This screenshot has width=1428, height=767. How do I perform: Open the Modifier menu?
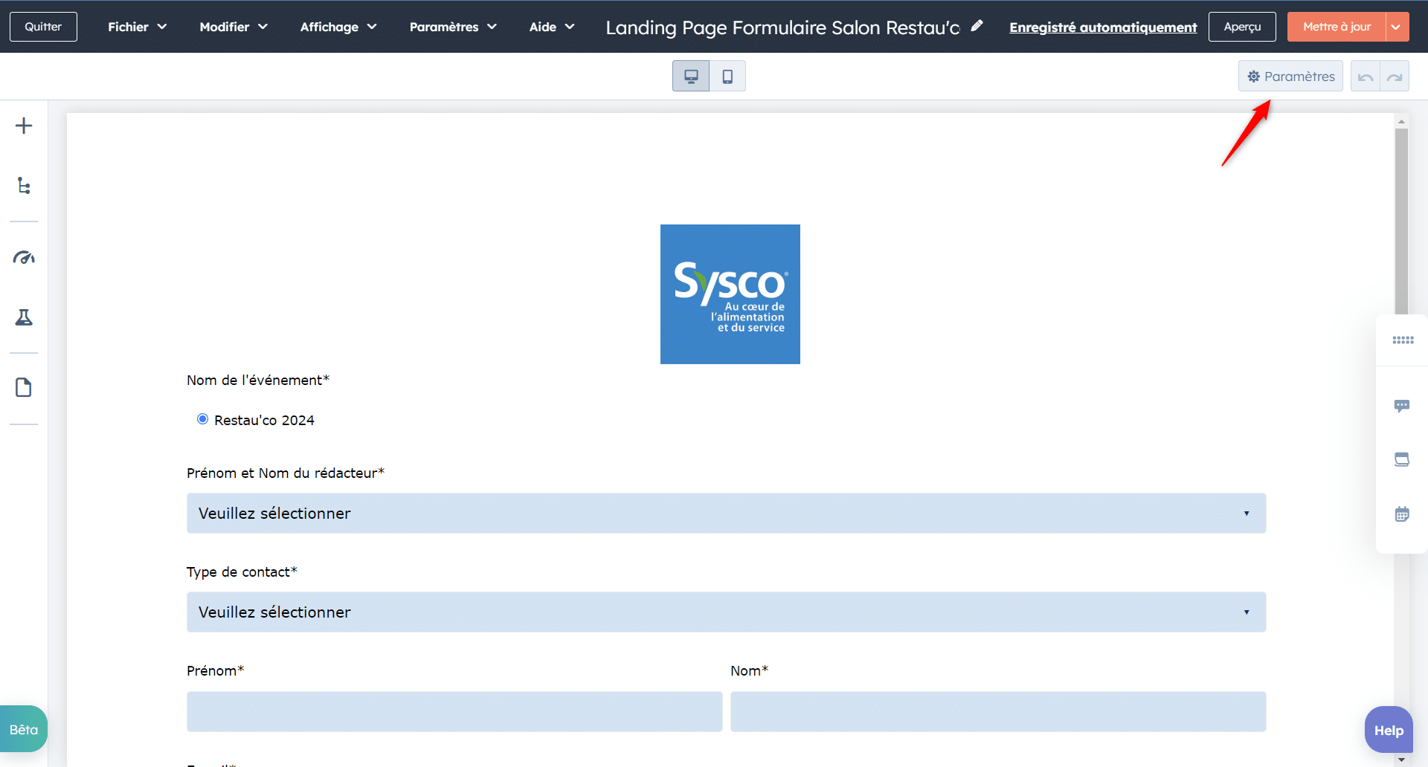coord(233,27)
